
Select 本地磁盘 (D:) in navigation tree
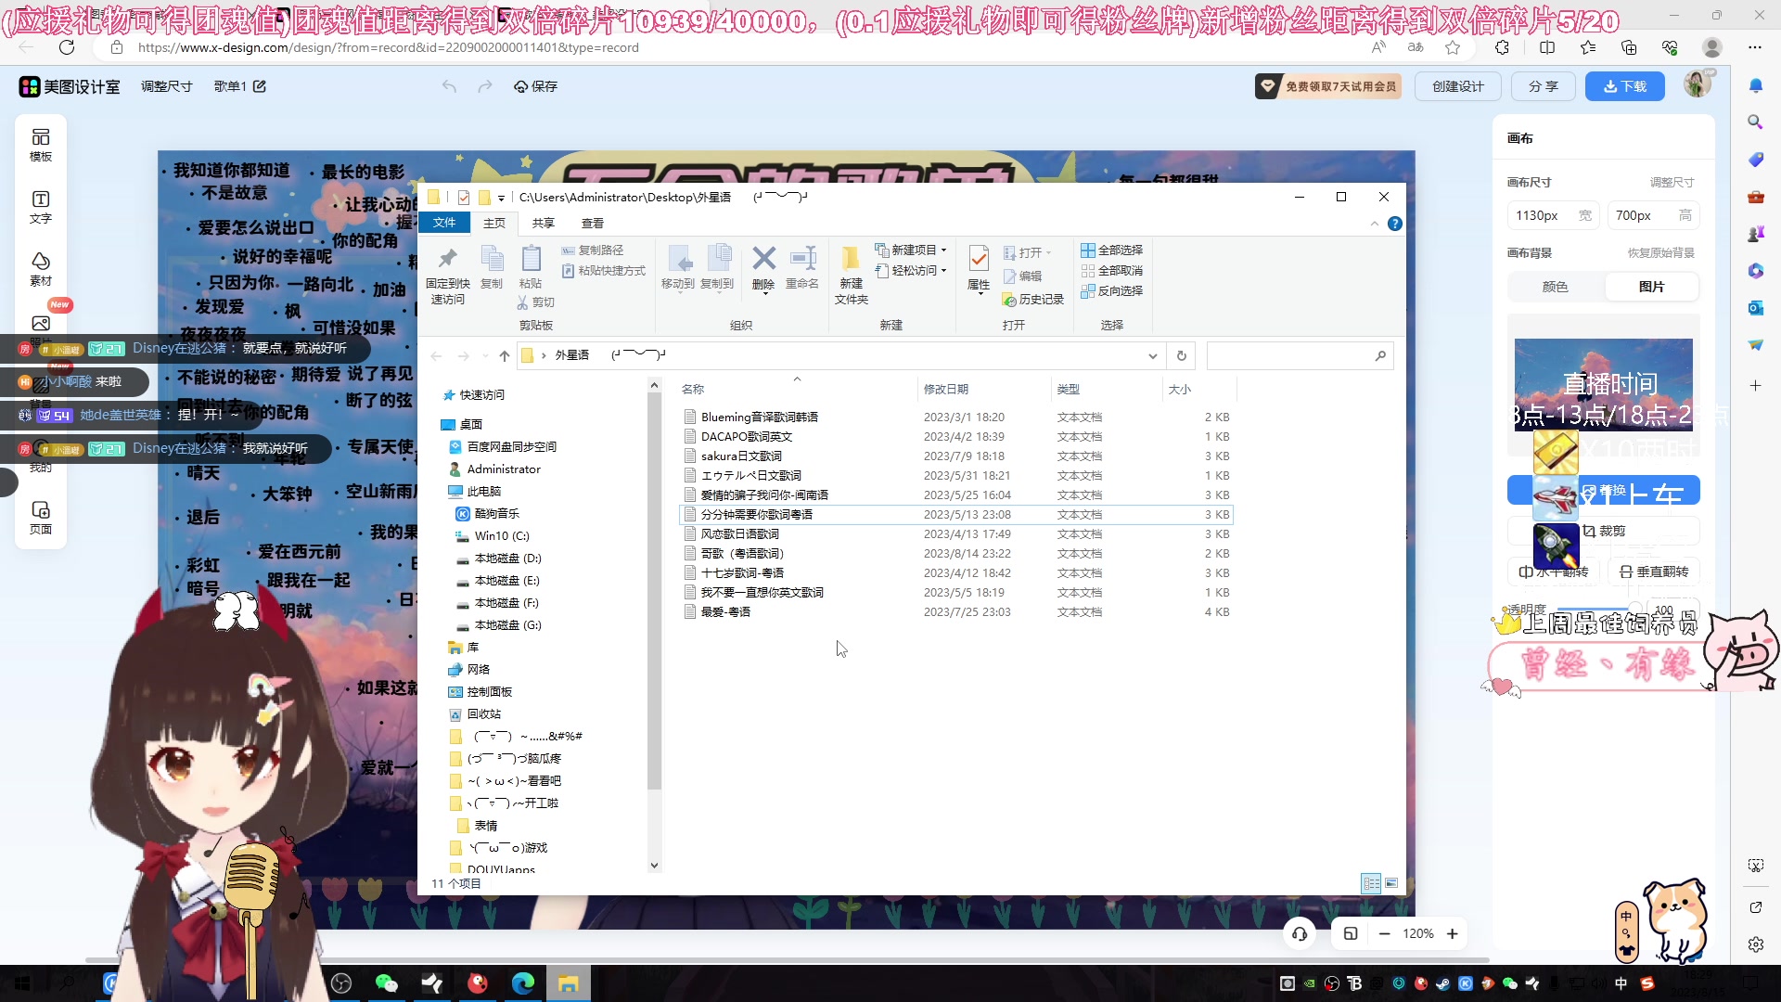pyautogui.click(x=507, y=558)
